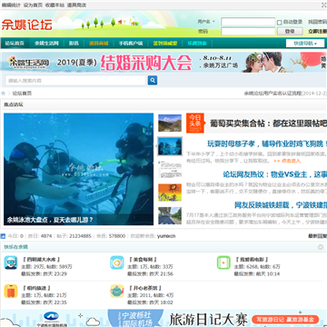Viewport: 327px width, 327px height.
Task: Open the 美食每刻 plate forum icon
Action: pos(117,263)
